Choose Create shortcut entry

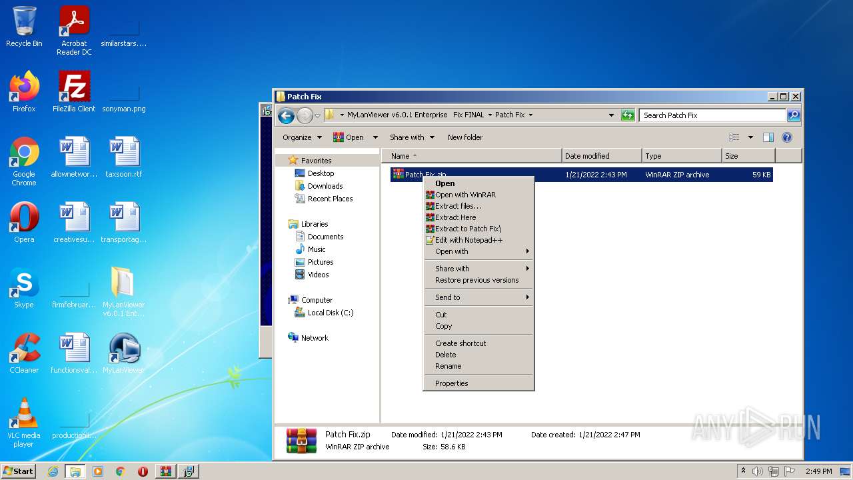(478, 343)
